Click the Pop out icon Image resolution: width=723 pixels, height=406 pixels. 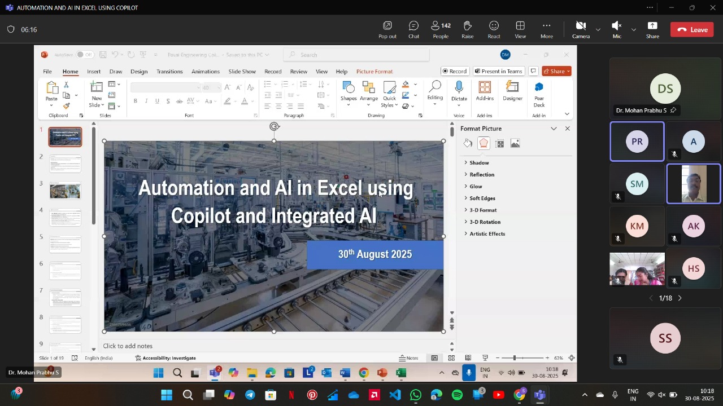[387, 29]
